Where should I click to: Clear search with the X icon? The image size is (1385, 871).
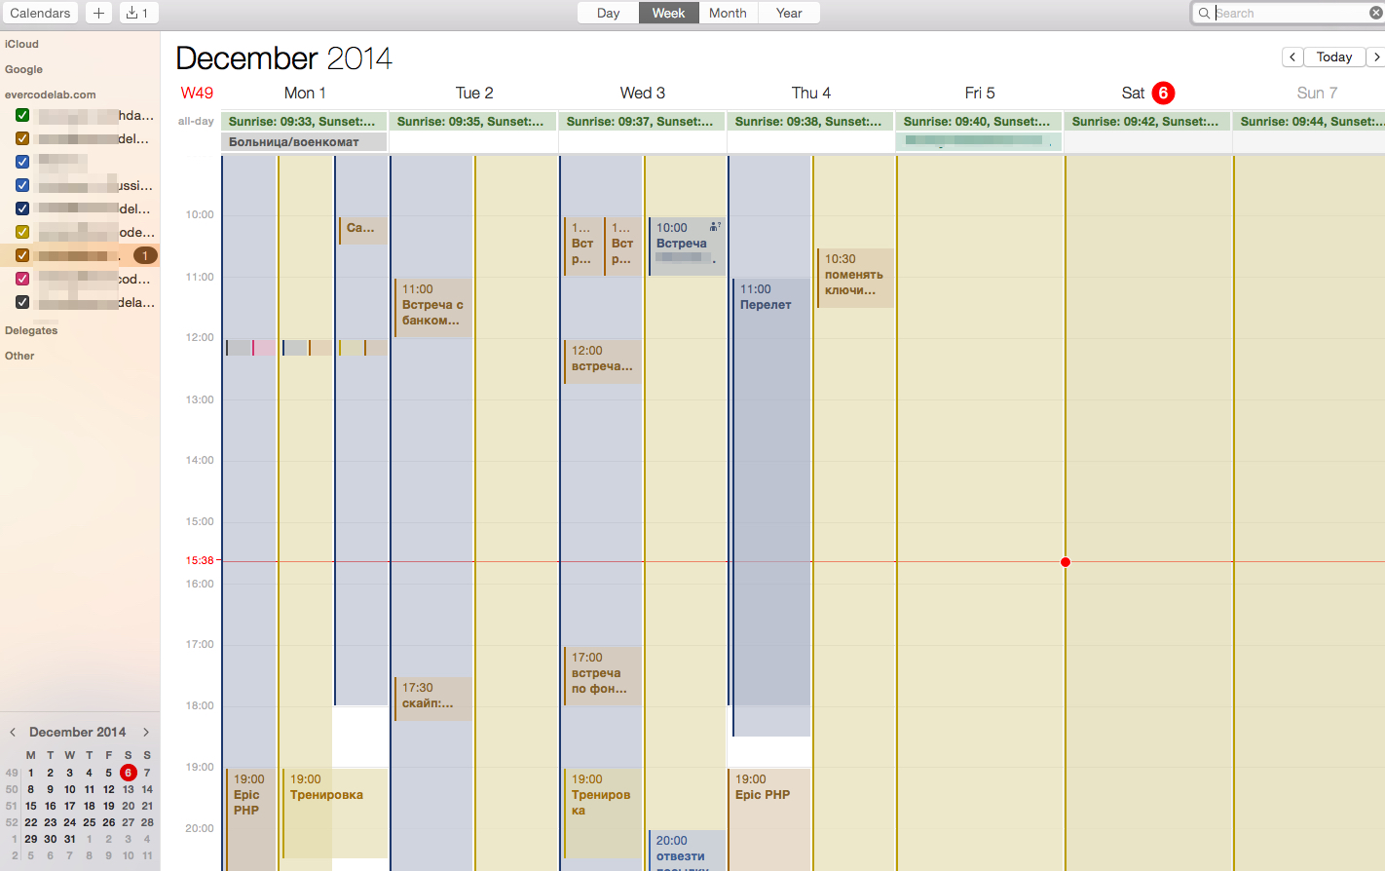(1375, 13)
